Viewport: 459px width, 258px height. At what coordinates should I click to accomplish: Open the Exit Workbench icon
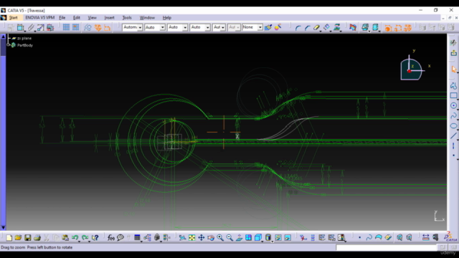[453, 53]
